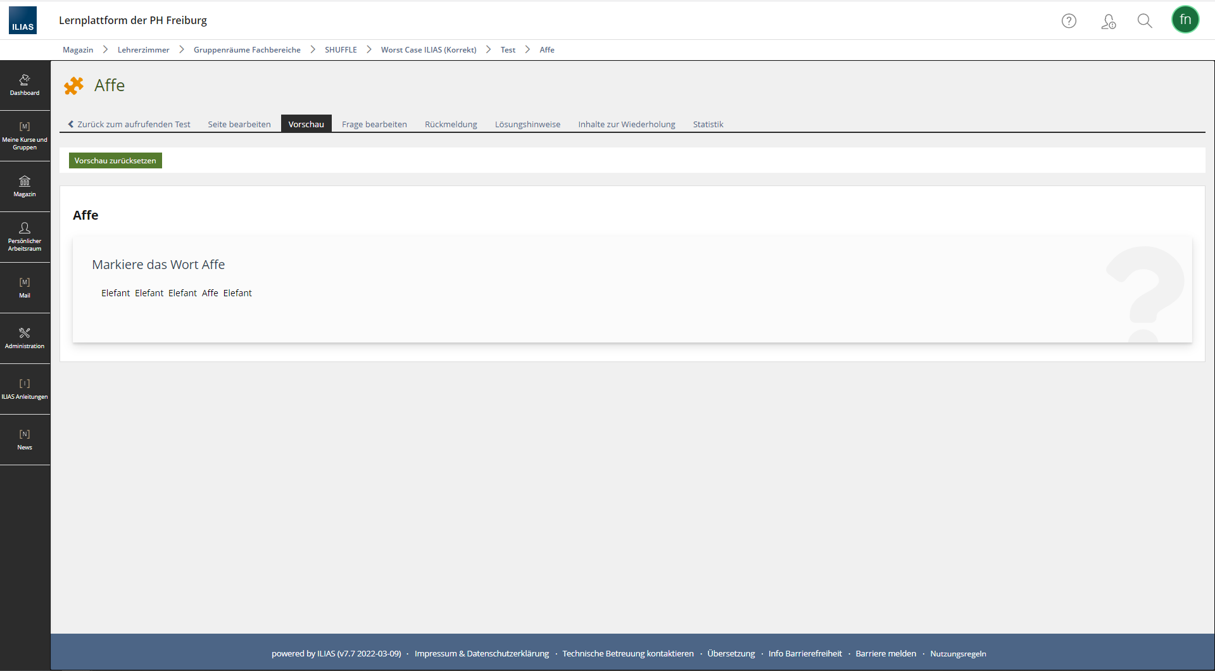Go to Magazin in the sidebar
1215x671 pixels.
point(25,187)
